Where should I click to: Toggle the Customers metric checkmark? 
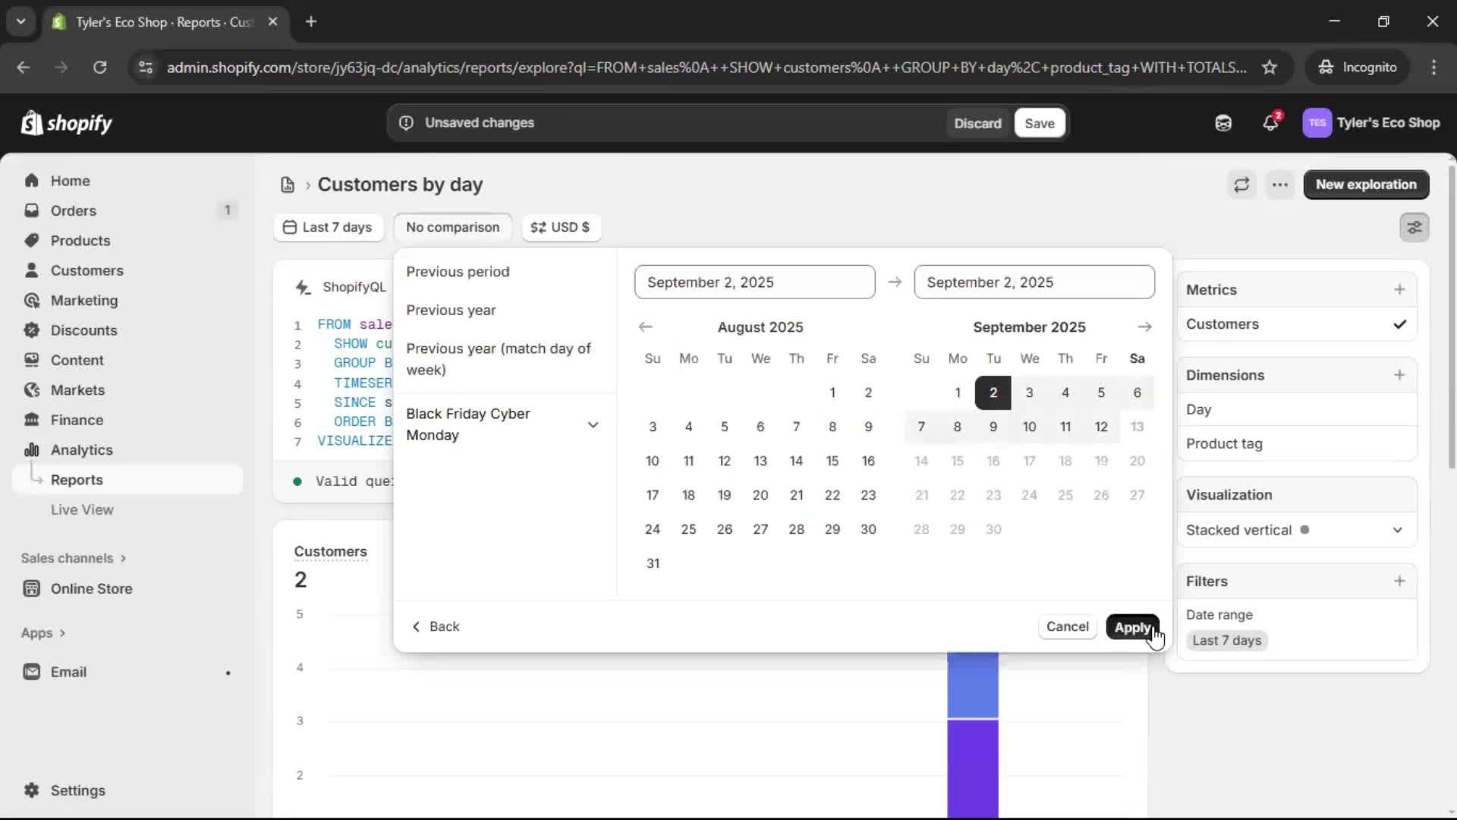click(x=1399, y=324)
